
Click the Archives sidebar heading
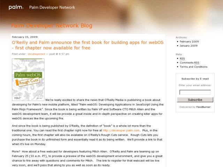pyautogui.click(x=181, y=37)
